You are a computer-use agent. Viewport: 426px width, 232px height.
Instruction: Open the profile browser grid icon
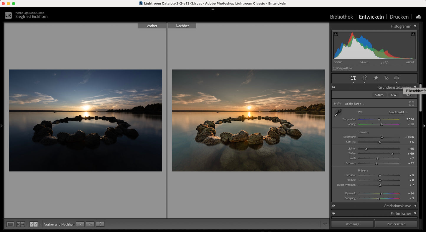(411, 104)
